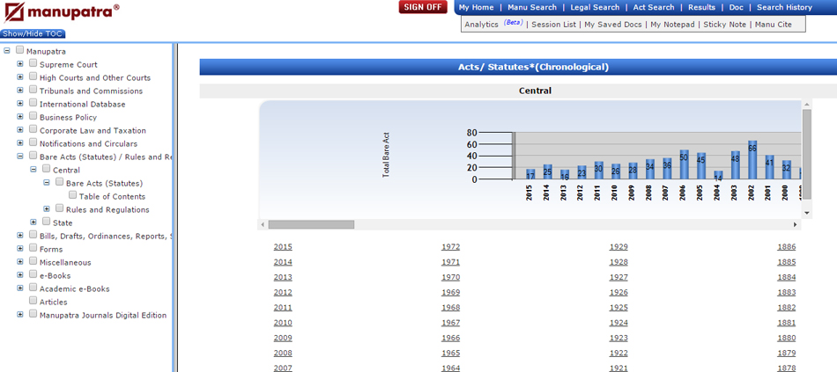Open My Notepad

coord(672,25)
